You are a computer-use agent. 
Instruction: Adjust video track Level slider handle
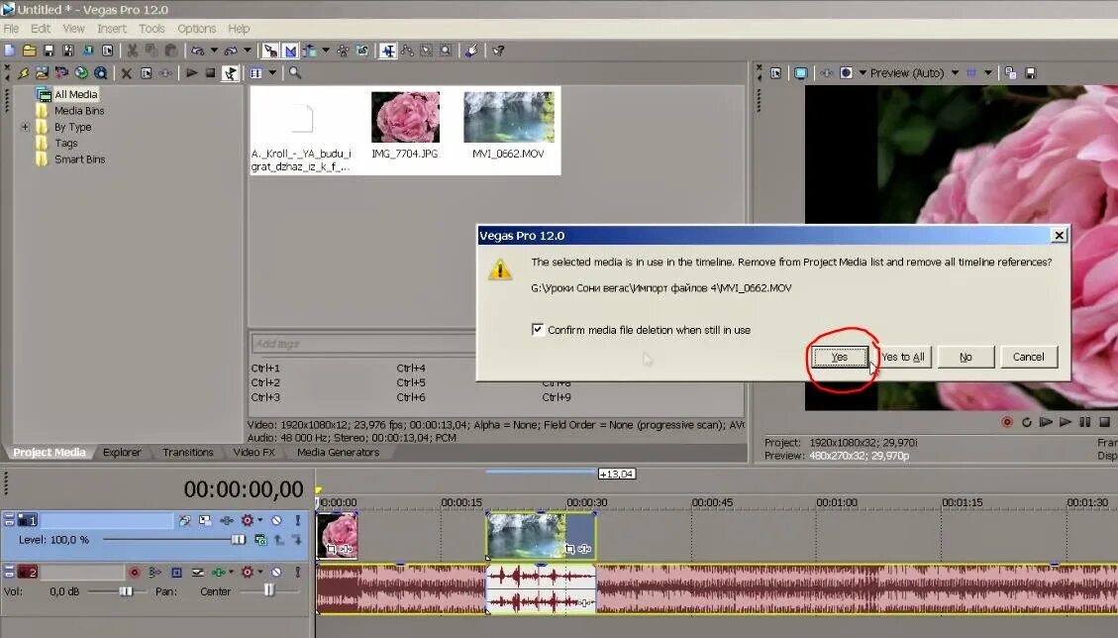click(238, 540)
